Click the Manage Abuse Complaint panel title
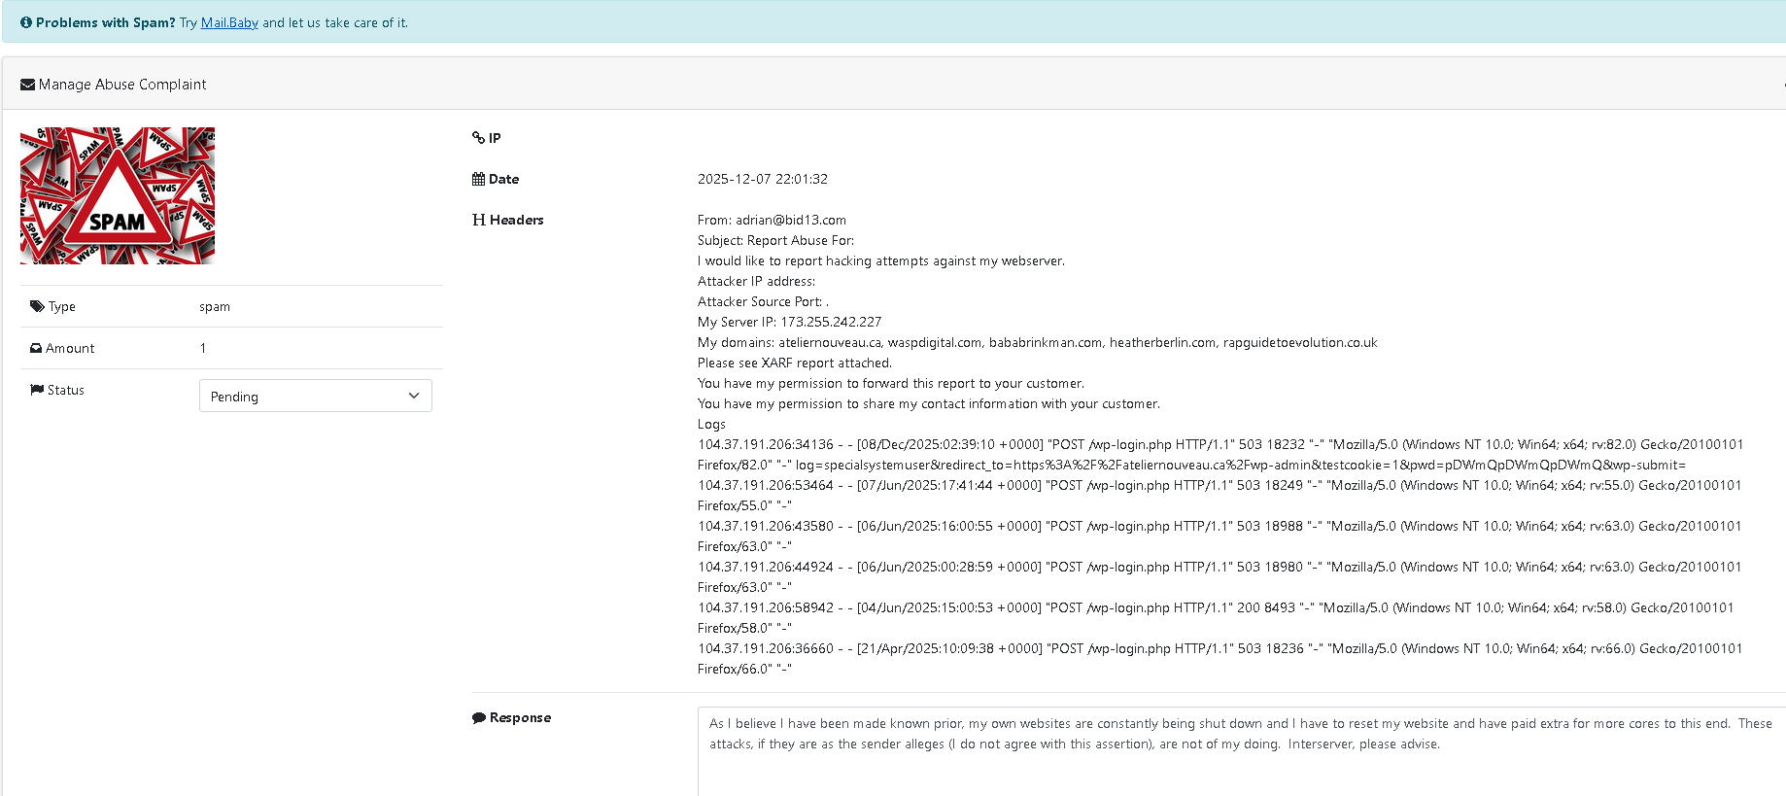The width and height of the screenshot is (1786, 796). tap(122, 85)
